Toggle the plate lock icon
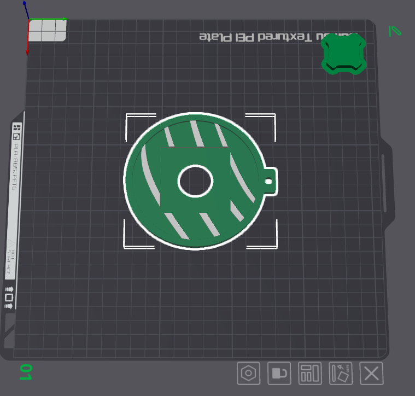Viewport: 415px width, 396px height. (x=279, y=374)
